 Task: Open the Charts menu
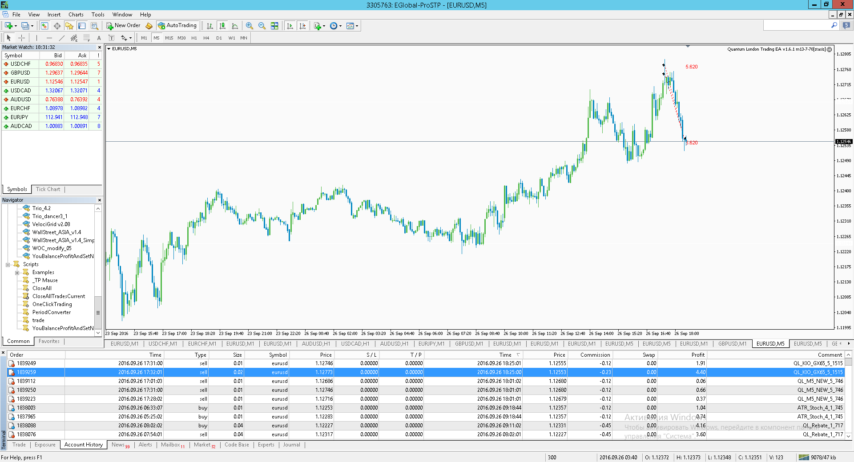pos(76,15)
